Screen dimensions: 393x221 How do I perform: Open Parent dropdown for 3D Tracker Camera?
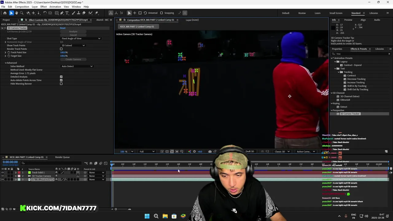pyautogui.click(x=97, y=176)
